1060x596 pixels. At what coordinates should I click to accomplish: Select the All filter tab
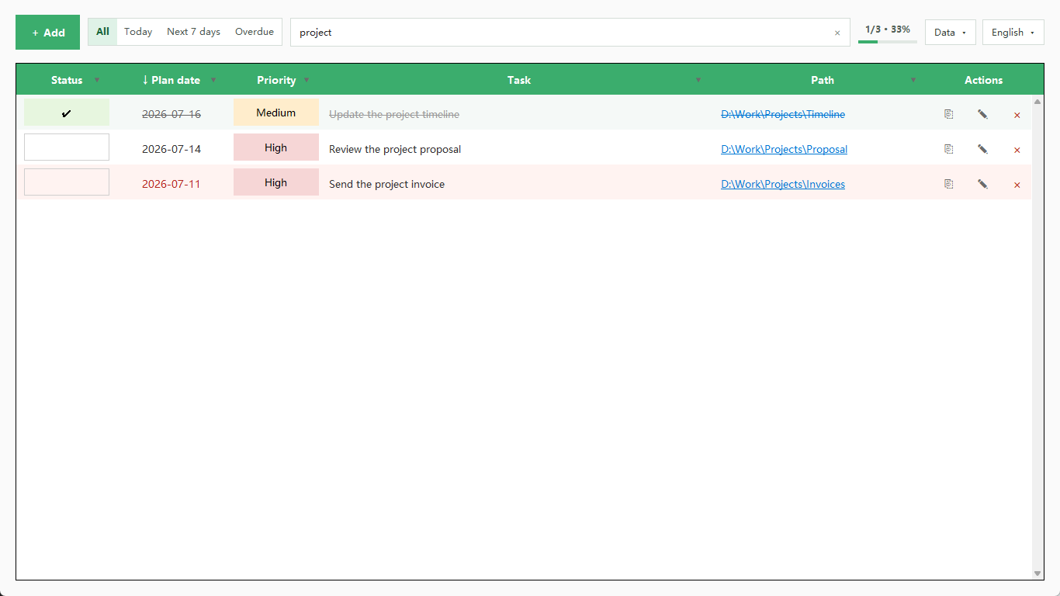[102, 32]
